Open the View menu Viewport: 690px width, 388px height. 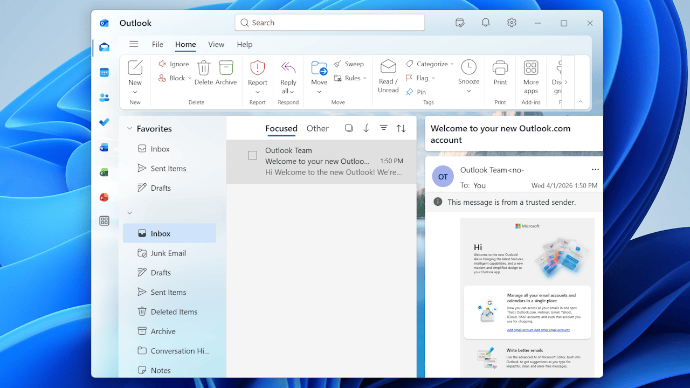[x=216, y=44]
